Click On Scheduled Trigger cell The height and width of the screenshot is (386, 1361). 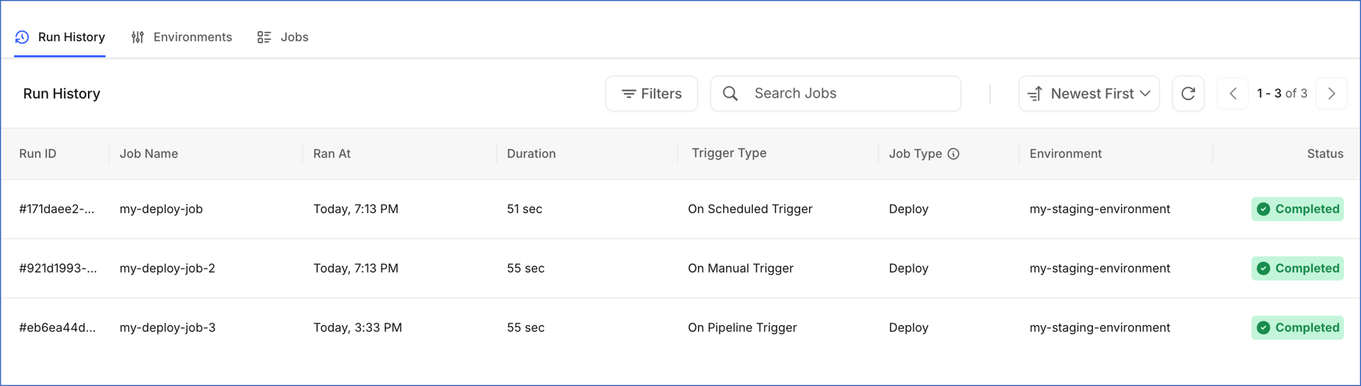(x=750, y=209)
